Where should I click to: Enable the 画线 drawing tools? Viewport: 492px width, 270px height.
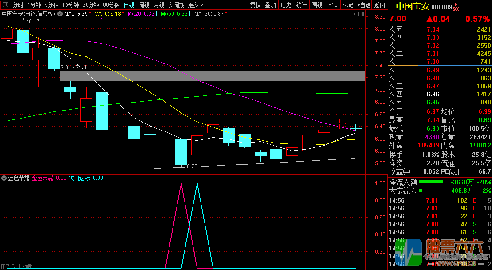[x=317, y=5]
